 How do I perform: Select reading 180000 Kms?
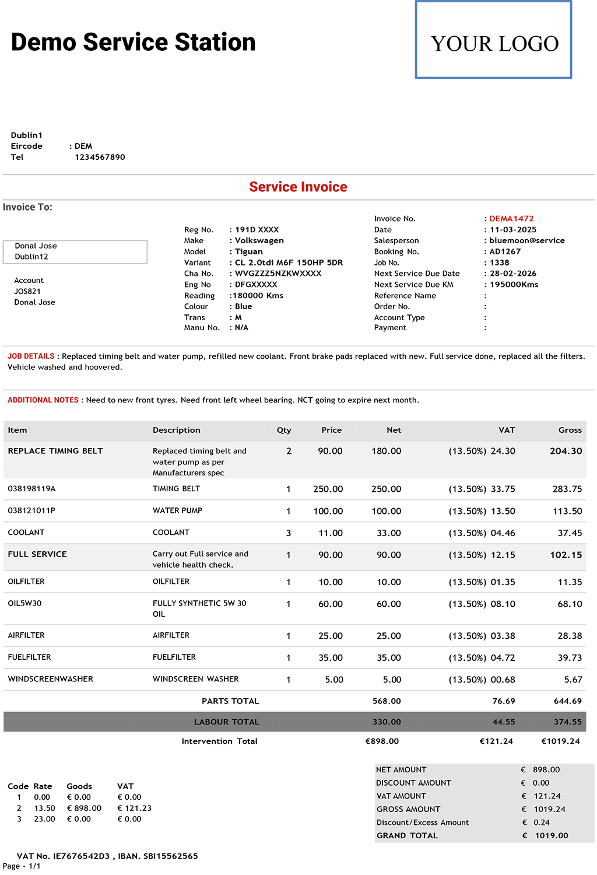(258, 296)
